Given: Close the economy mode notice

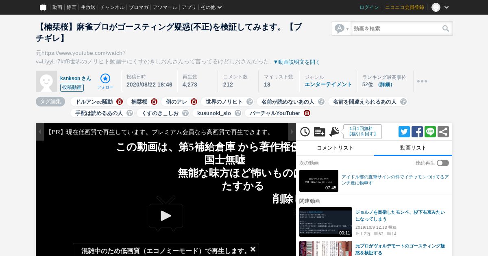Looking at the screenshot, I should coord(253,249).
